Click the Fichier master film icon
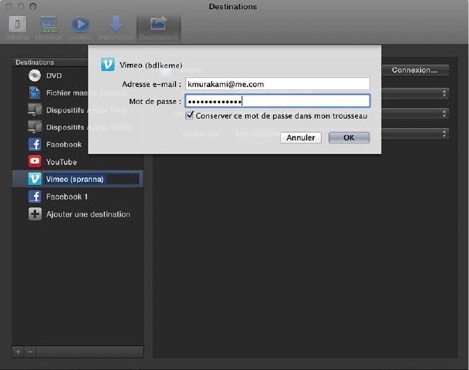Viewport: 469px width, 370px height. (35, 92)
